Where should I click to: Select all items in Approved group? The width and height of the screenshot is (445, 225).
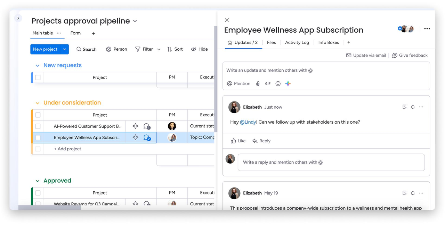(38, 193)
